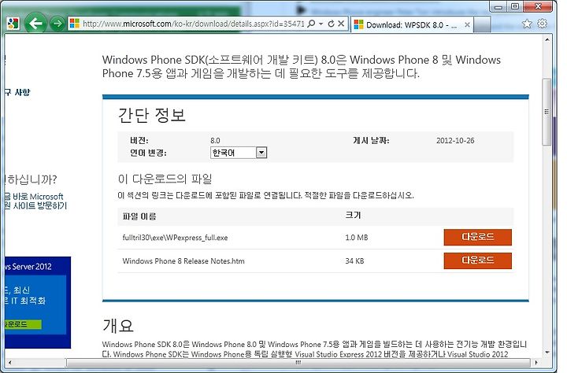Open the 한국어 language dropdown
This screenshot has width=567, height=373.
[239, 153]
